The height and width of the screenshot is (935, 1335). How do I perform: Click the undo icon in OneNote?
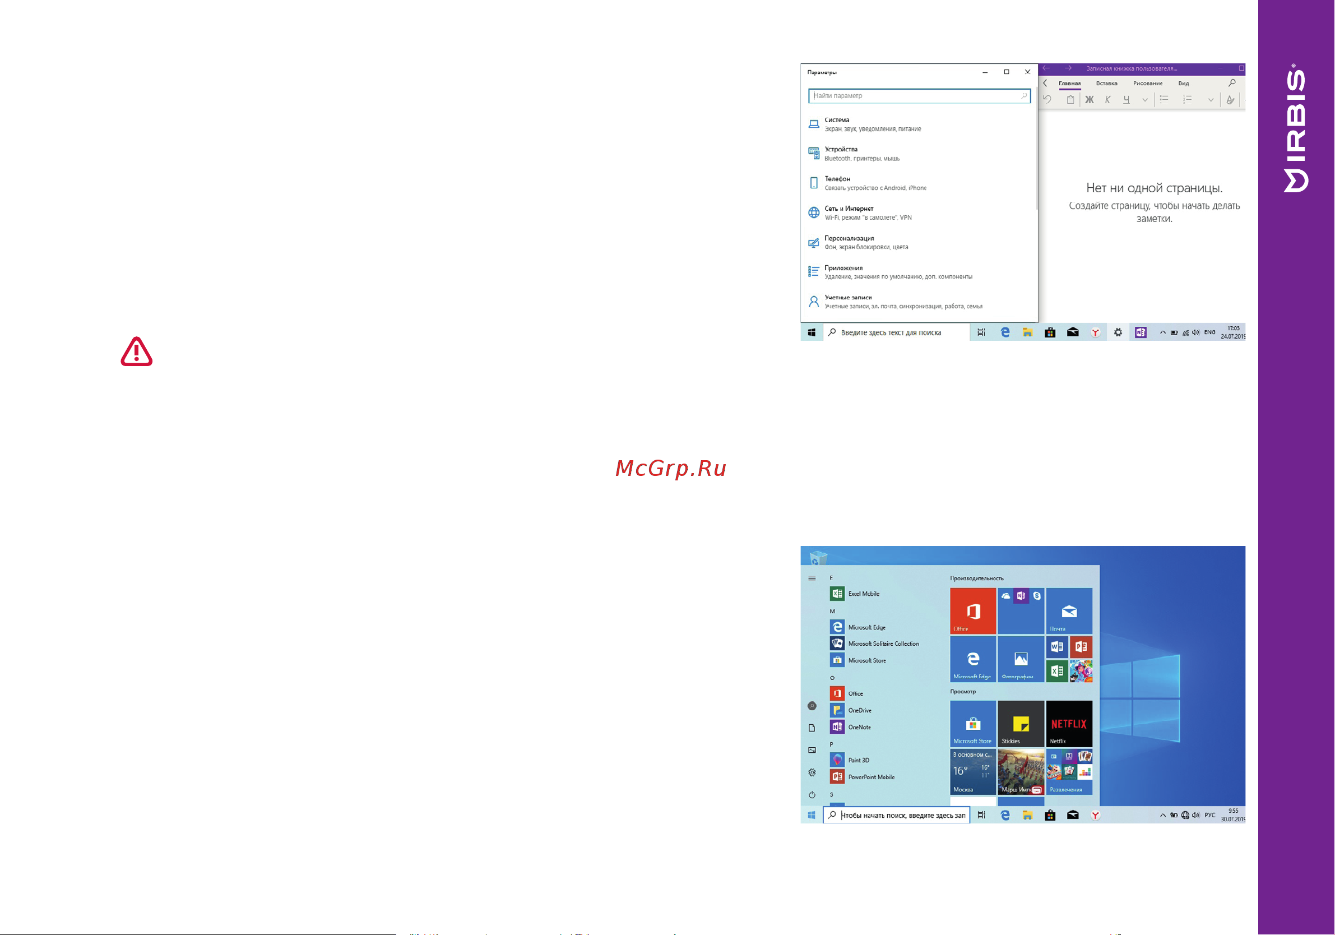tap(1047, 99)
